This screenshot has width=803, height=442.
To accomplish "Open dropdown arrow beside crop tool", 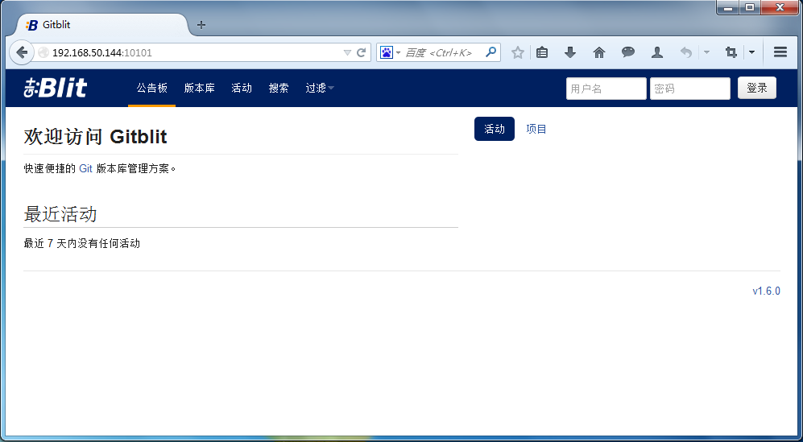I will 751,52.
